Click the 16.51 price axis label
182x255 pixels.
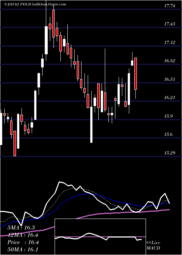[170, 79]
